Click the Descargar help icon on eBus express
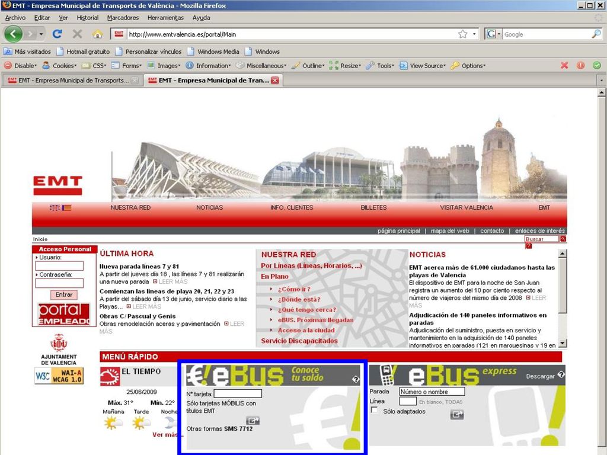 point(561,375)
